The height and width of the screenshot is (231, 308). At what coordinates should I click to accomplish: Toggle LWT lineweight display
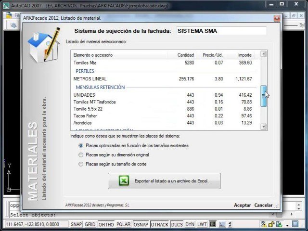(x=202, y=224)
